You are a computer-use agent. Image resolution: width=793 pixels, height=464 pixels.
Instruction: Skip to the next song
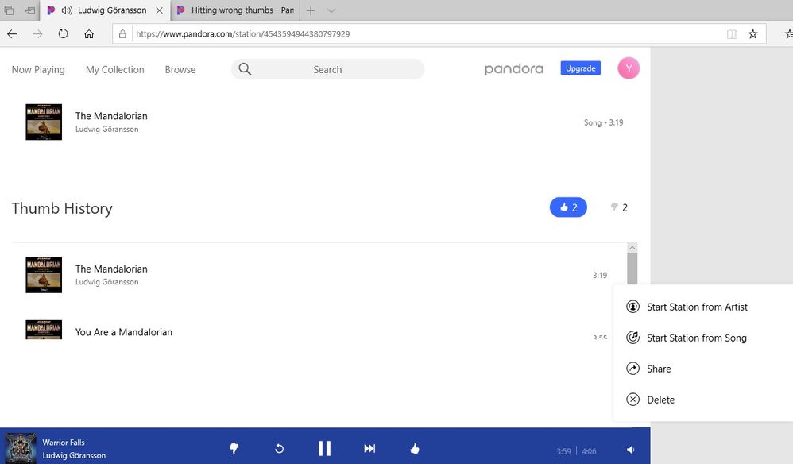tap(369, 449)
